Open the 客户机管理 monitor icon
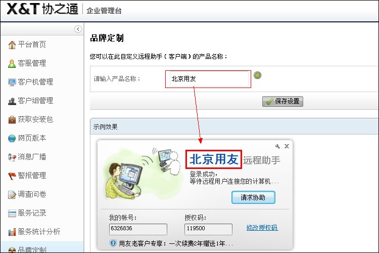Viewport: 379px width, 253px height. pos(12,82)
